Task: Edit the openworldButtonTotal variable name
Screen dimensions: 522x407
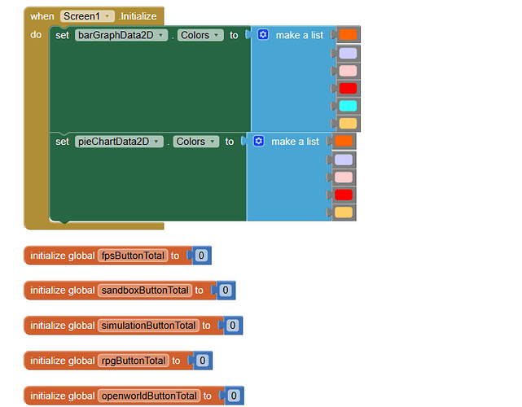Action: (149, 396)
